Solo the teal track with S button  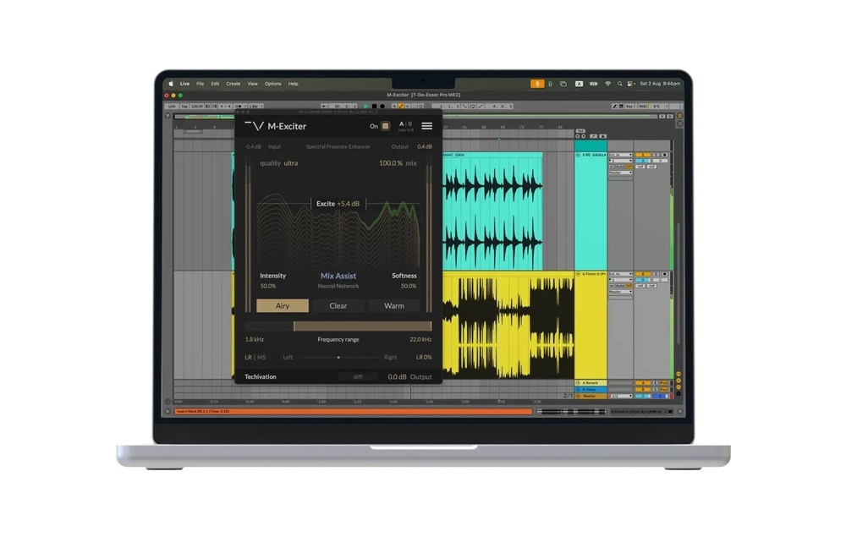coord(656,155)
